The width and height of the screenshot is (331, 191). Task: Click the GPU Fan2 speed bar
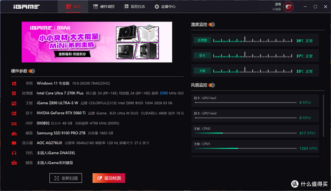[246, 118]
